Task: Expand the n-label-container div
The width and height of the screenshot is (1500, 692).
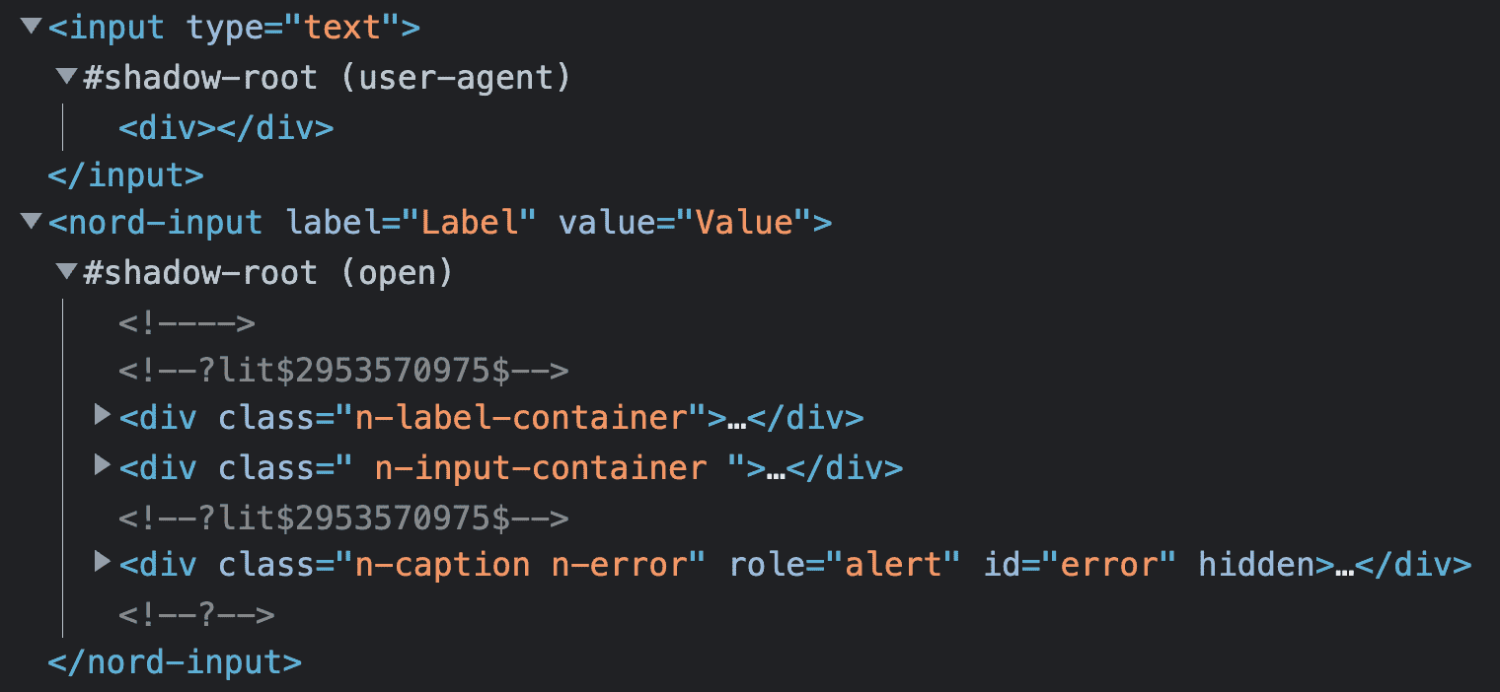Action: tap(102, 416)
